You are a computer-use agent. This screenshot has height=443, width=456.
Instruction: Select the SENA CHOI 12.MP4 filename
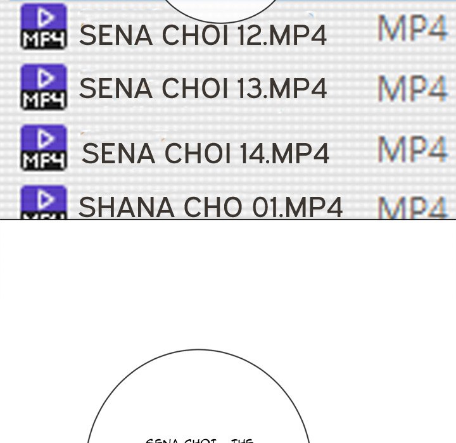(x=203, y=35)
